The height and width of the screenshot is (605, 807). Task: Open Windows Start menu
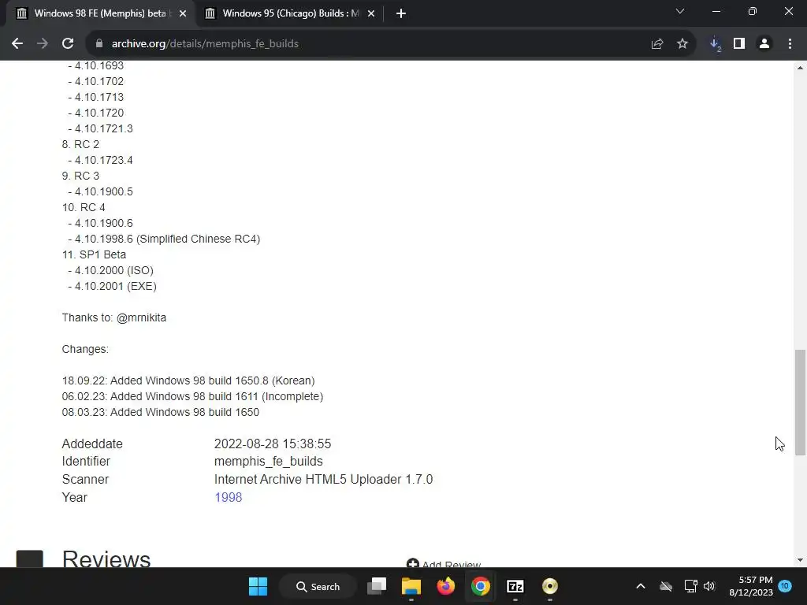pos(258,586)
